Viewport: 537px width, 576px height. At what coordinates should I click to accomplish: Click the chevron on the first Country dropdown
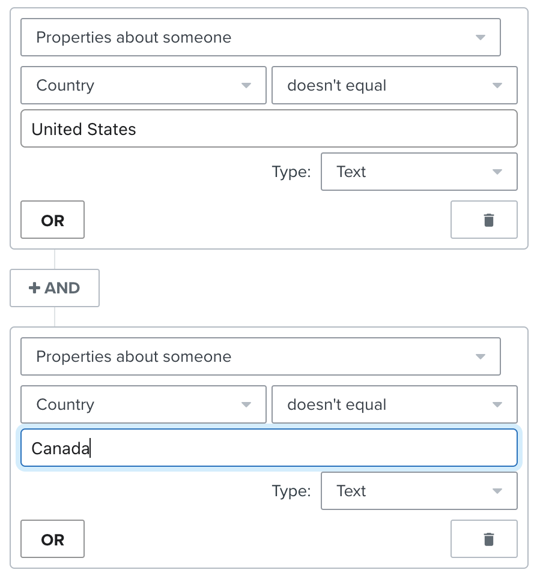(246, 85)
